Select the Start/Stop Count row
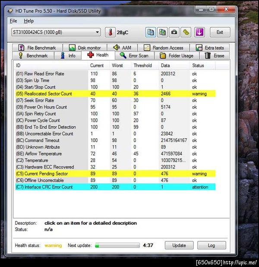The image size is (259, 267). click(x=115, y=87)
